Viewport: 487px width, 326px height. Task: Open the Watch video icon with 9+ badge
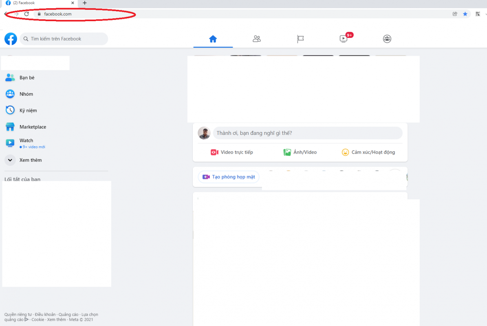tap(344, 39)
